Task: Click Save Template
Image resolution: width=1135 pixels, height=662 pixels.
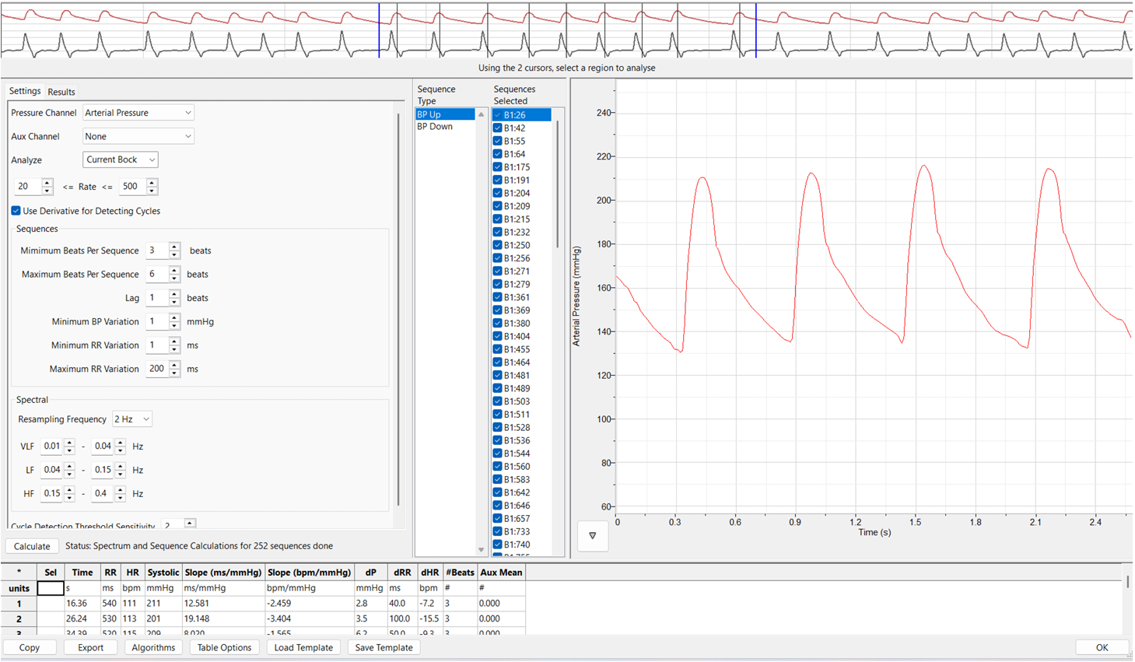Action: [x=384, y=647]
